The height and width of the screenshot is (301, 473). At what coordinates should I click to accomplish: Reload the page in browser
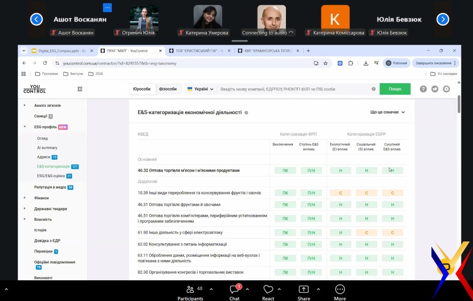point(45,63)
